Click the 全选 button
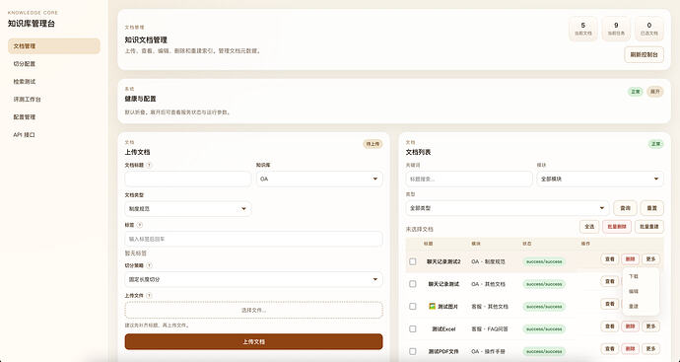 (589, 227)
